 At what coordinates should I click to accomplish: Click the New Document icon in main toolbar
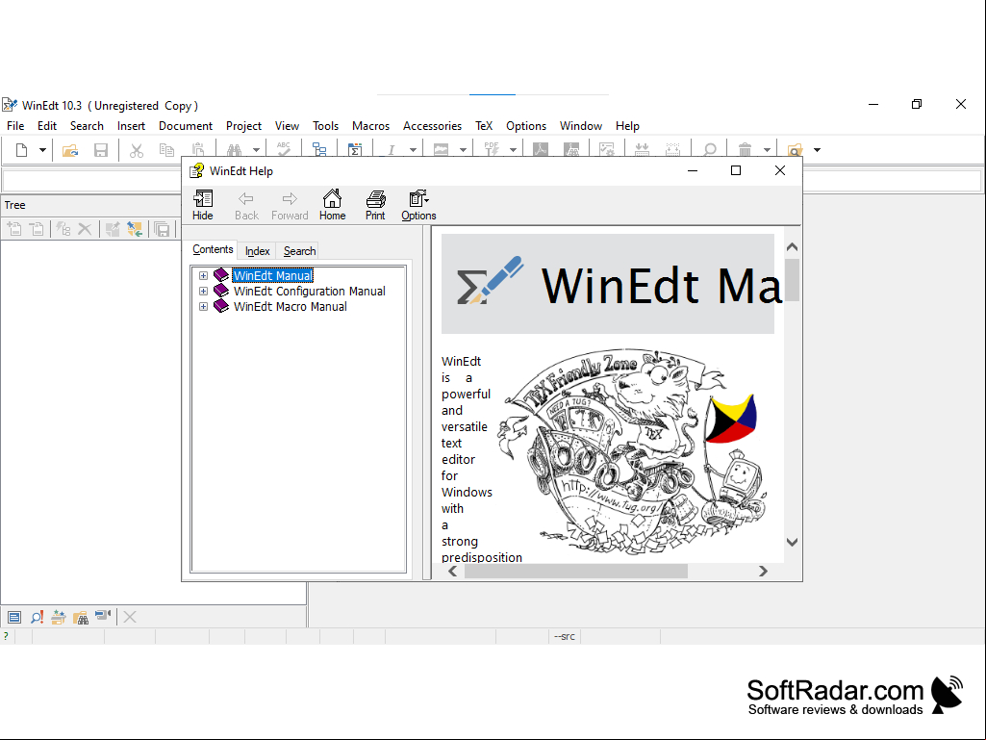pyautogui.click(x=21, y=150)
